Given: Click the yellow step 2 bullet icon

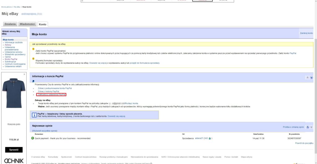Looking at the screenshot, I should pos(33,58).
